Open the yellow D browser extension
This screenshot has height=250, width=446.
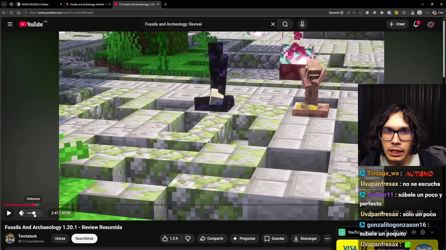396,12
